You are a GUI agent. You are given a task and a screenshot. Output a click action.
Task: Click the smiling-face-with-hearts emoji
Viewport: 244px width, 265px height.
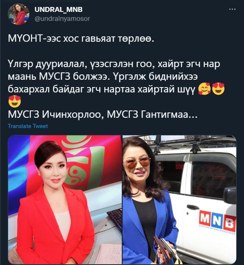(x=204, y=89)
